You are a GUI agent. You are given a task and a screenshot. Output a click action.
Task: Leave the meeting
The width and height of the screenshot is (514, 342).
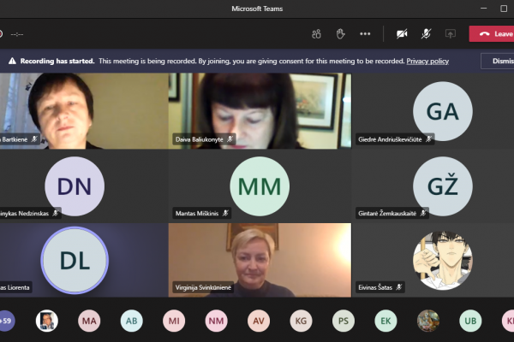coord(492,33)
